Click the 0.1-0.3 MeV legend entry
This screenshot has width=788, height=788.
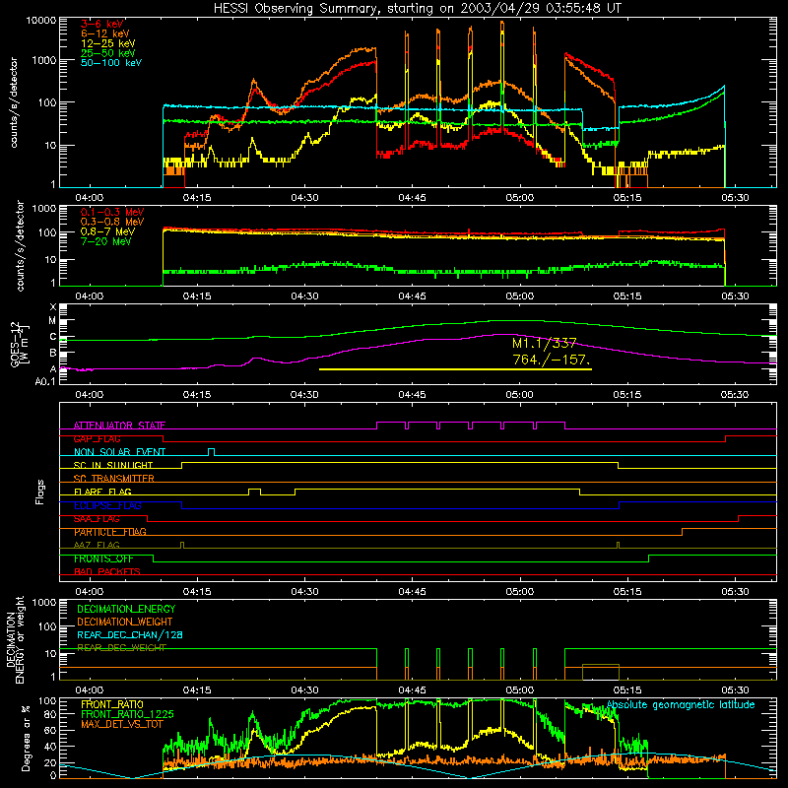112,212
